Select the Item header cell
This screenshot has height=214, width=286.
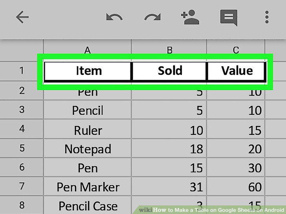click(88, 71)
